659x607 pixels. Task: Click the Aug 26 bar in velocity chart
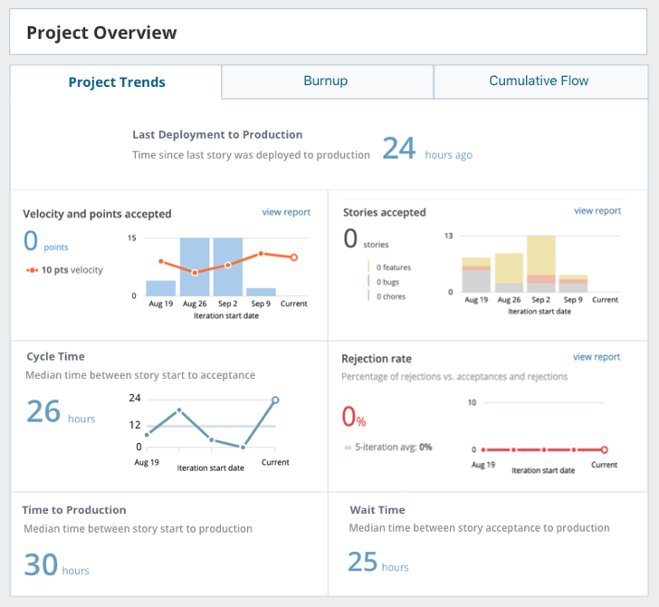coord(195,266)
